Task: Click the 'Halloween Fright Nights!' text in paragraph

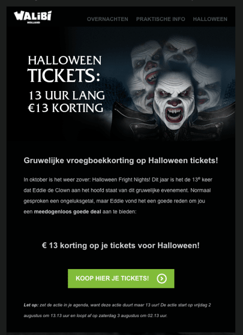Action: pos(121,180)
